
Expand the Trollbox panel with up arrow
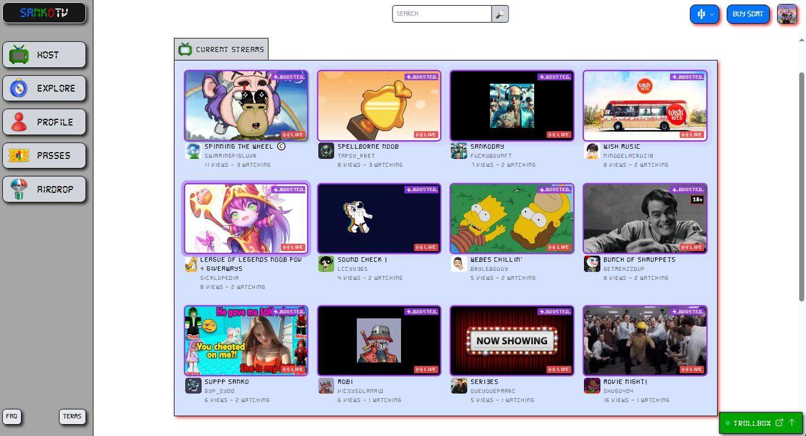[x=792, y=422]
